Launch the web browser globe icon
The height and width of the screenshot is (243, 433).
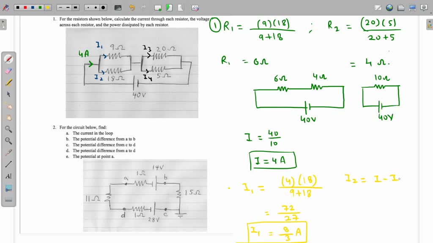coord(389,7)
